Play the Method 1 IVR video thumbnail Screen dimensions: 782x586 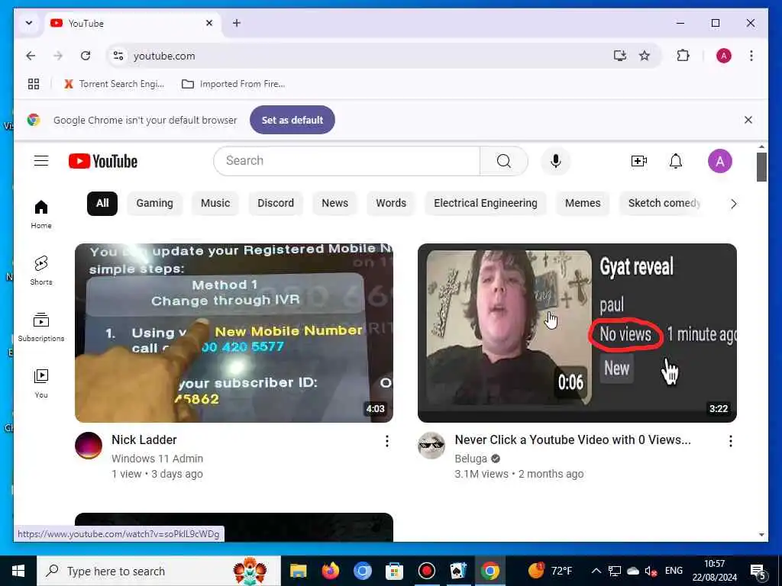[234, 333]
